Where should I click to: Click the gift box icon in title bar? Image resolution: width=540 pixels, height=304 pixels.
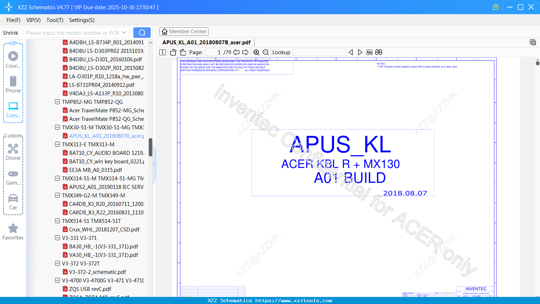coord(496,7)
